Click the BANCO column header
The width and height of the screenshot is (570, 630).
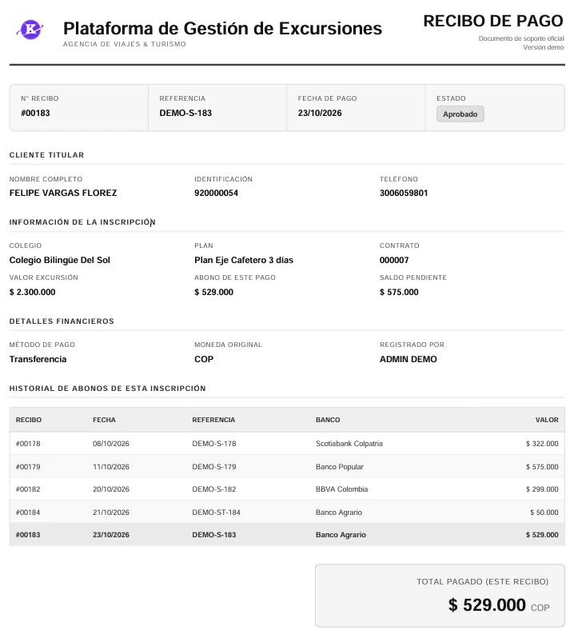328,420
